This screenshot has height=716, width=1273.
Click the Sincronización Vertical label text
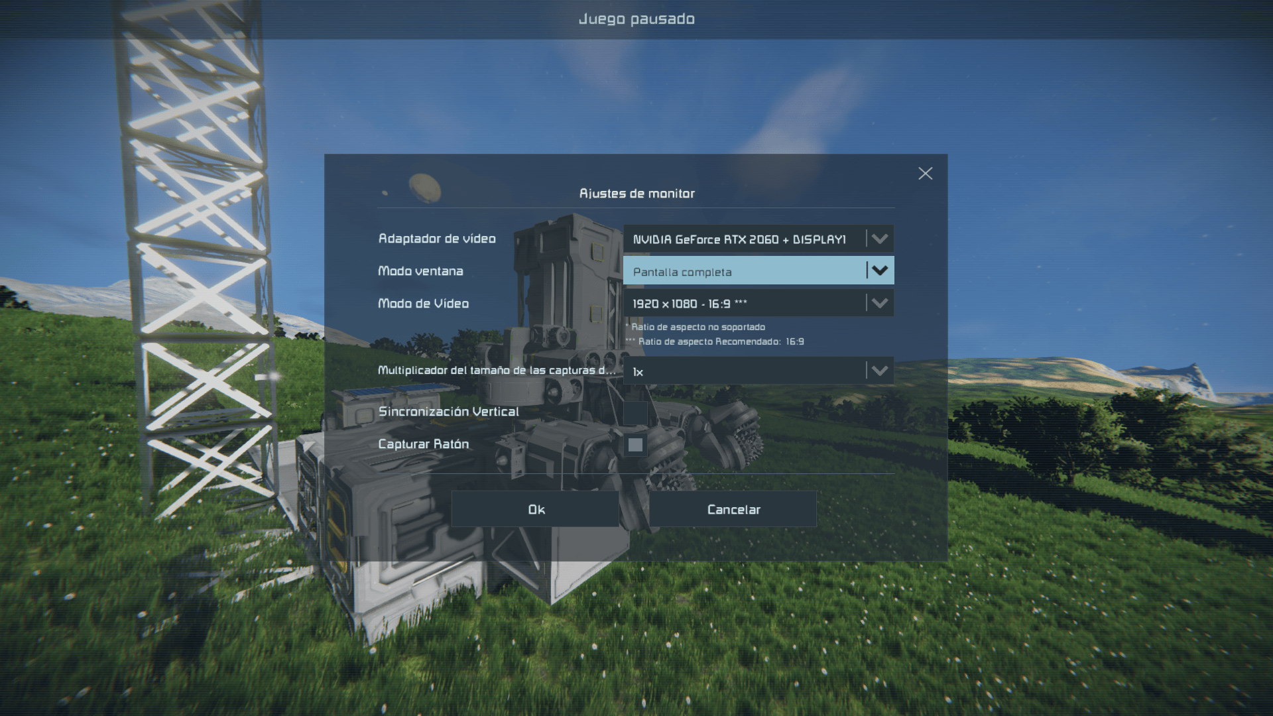pos(448,412)
